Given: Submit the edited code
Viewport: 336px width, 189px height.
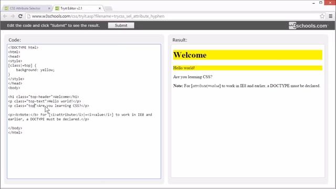Looking at the screenshot, I should pyautogui.click(x=121, y=25).
